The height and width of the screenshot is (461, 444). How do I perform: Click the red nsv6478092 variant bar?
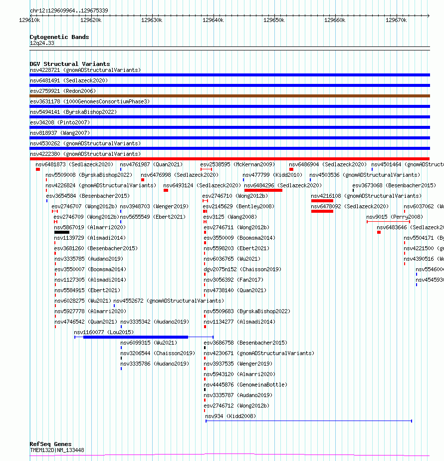click(322, 211)
